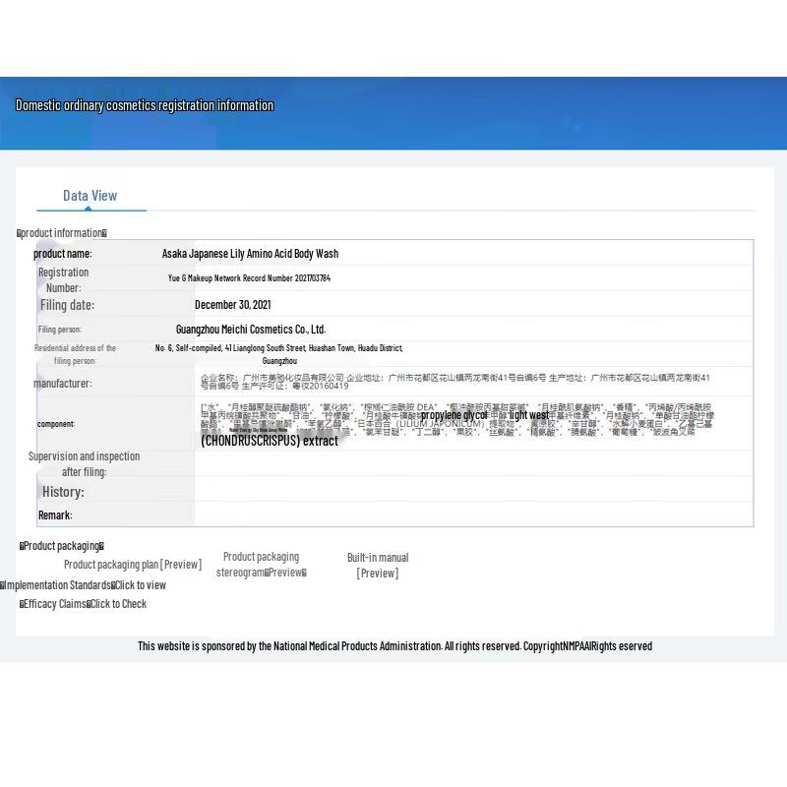The height and width of the screenshot is (787, 787).
Task: Click the Remark row label
Action: (x=55, y=515)
